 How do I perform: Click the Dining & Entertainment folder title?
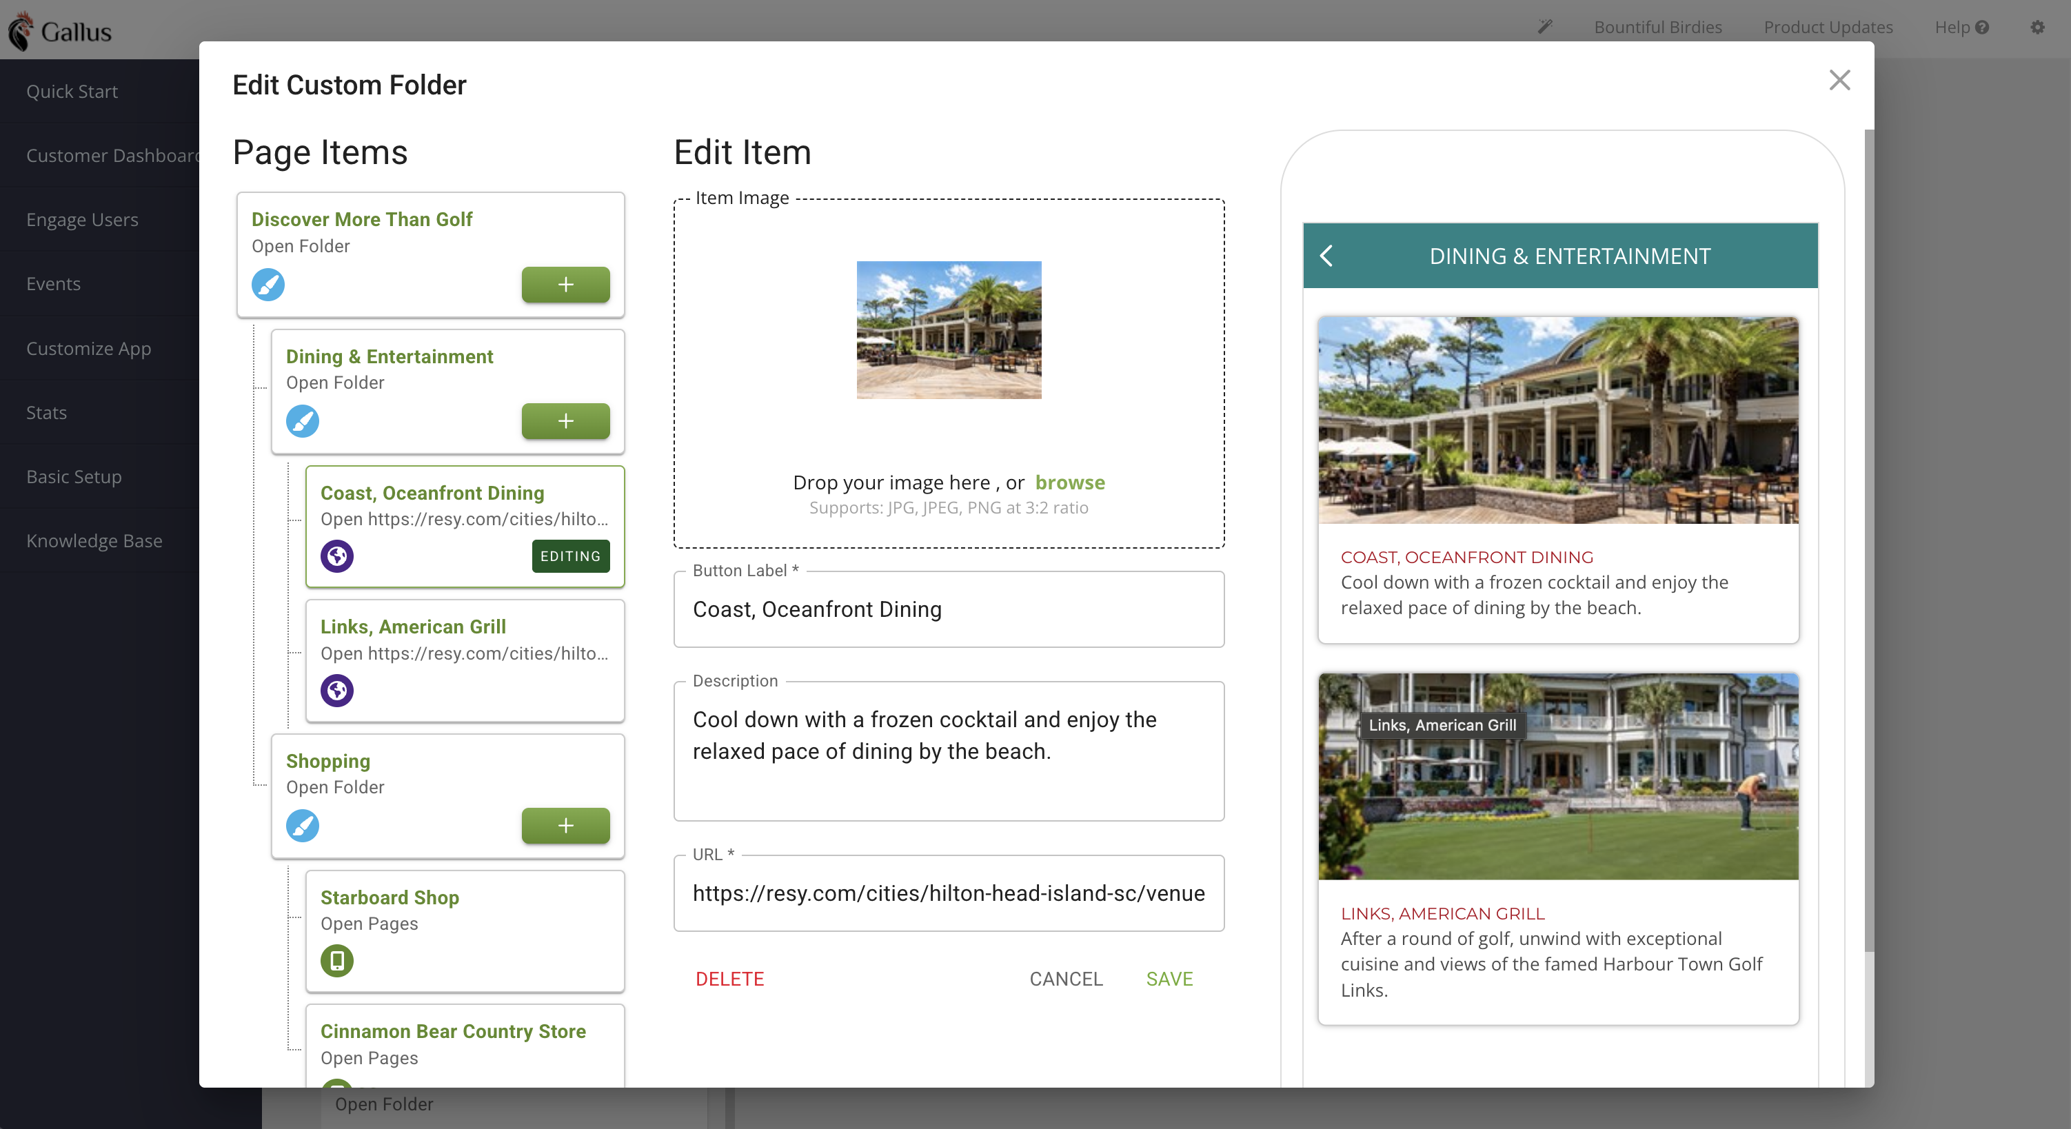(x=389, y=356)
